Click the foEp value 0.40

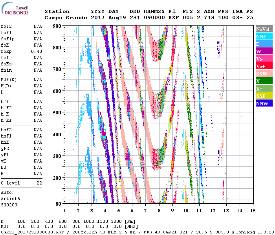pos(37,51)
